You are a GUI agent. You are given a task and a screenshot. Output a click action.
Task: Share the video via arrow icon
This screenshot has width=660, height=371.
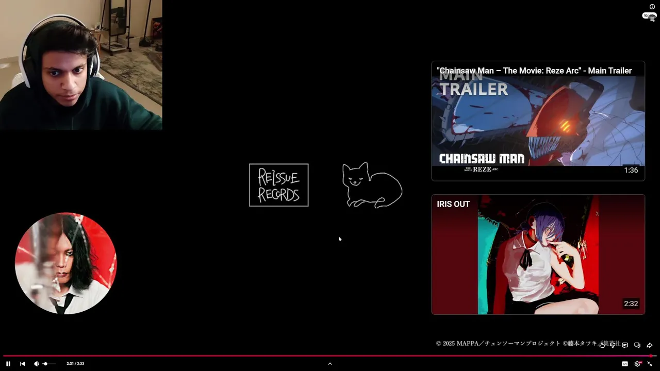pos(650,345)
